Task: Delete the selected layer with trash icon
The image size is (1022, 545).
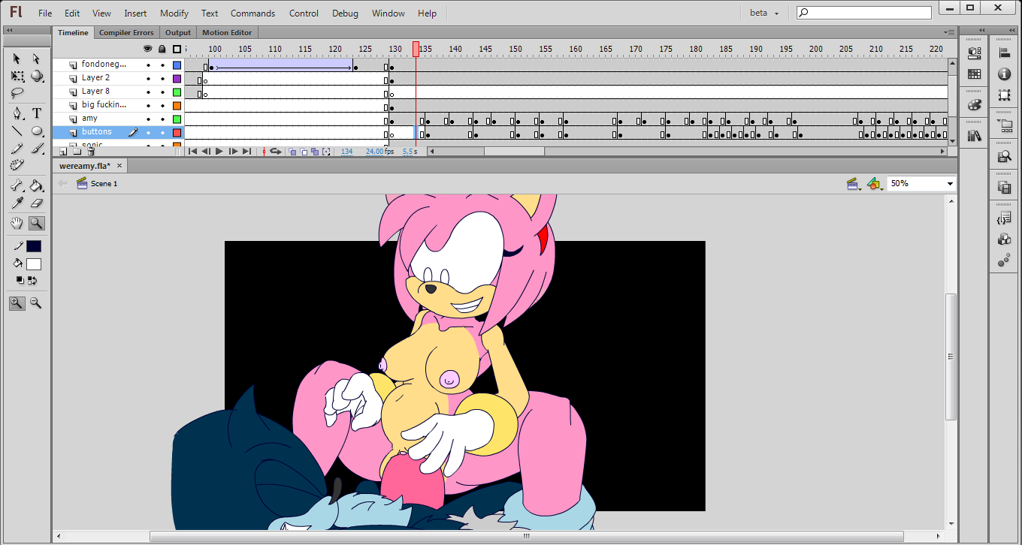Action: click(91, 152)
